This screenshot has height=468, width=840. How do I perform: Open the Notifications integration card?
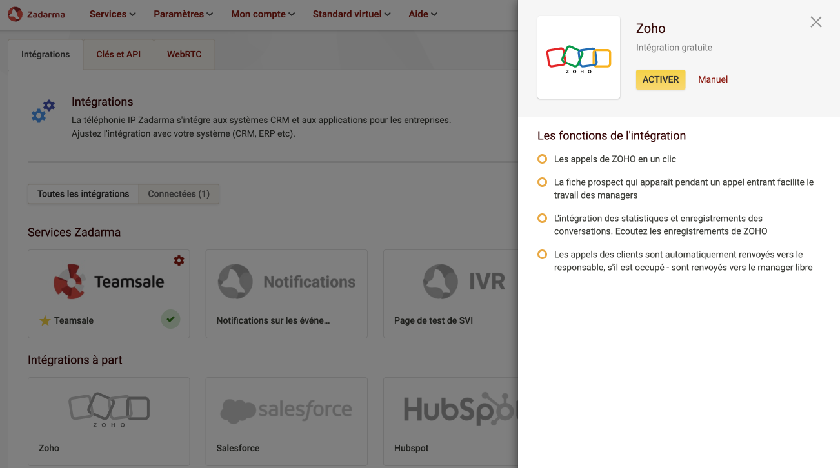(x=286, y=294)
